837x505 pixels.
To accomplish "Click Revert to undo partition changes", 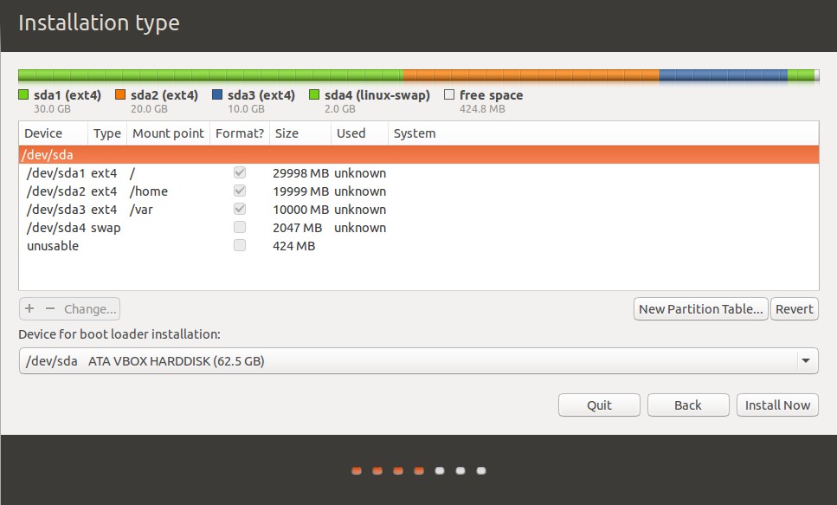I will (x=794, y=308).
